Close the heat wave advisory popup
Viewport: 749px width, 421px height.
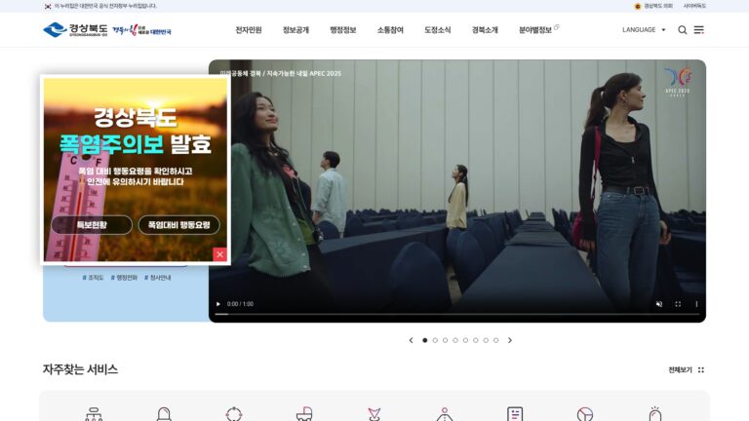219,254
